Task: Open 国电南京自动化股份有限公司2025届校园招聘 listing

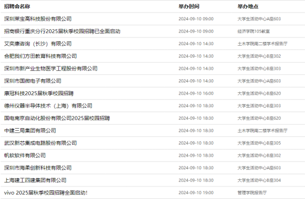Action: point(57,118)
